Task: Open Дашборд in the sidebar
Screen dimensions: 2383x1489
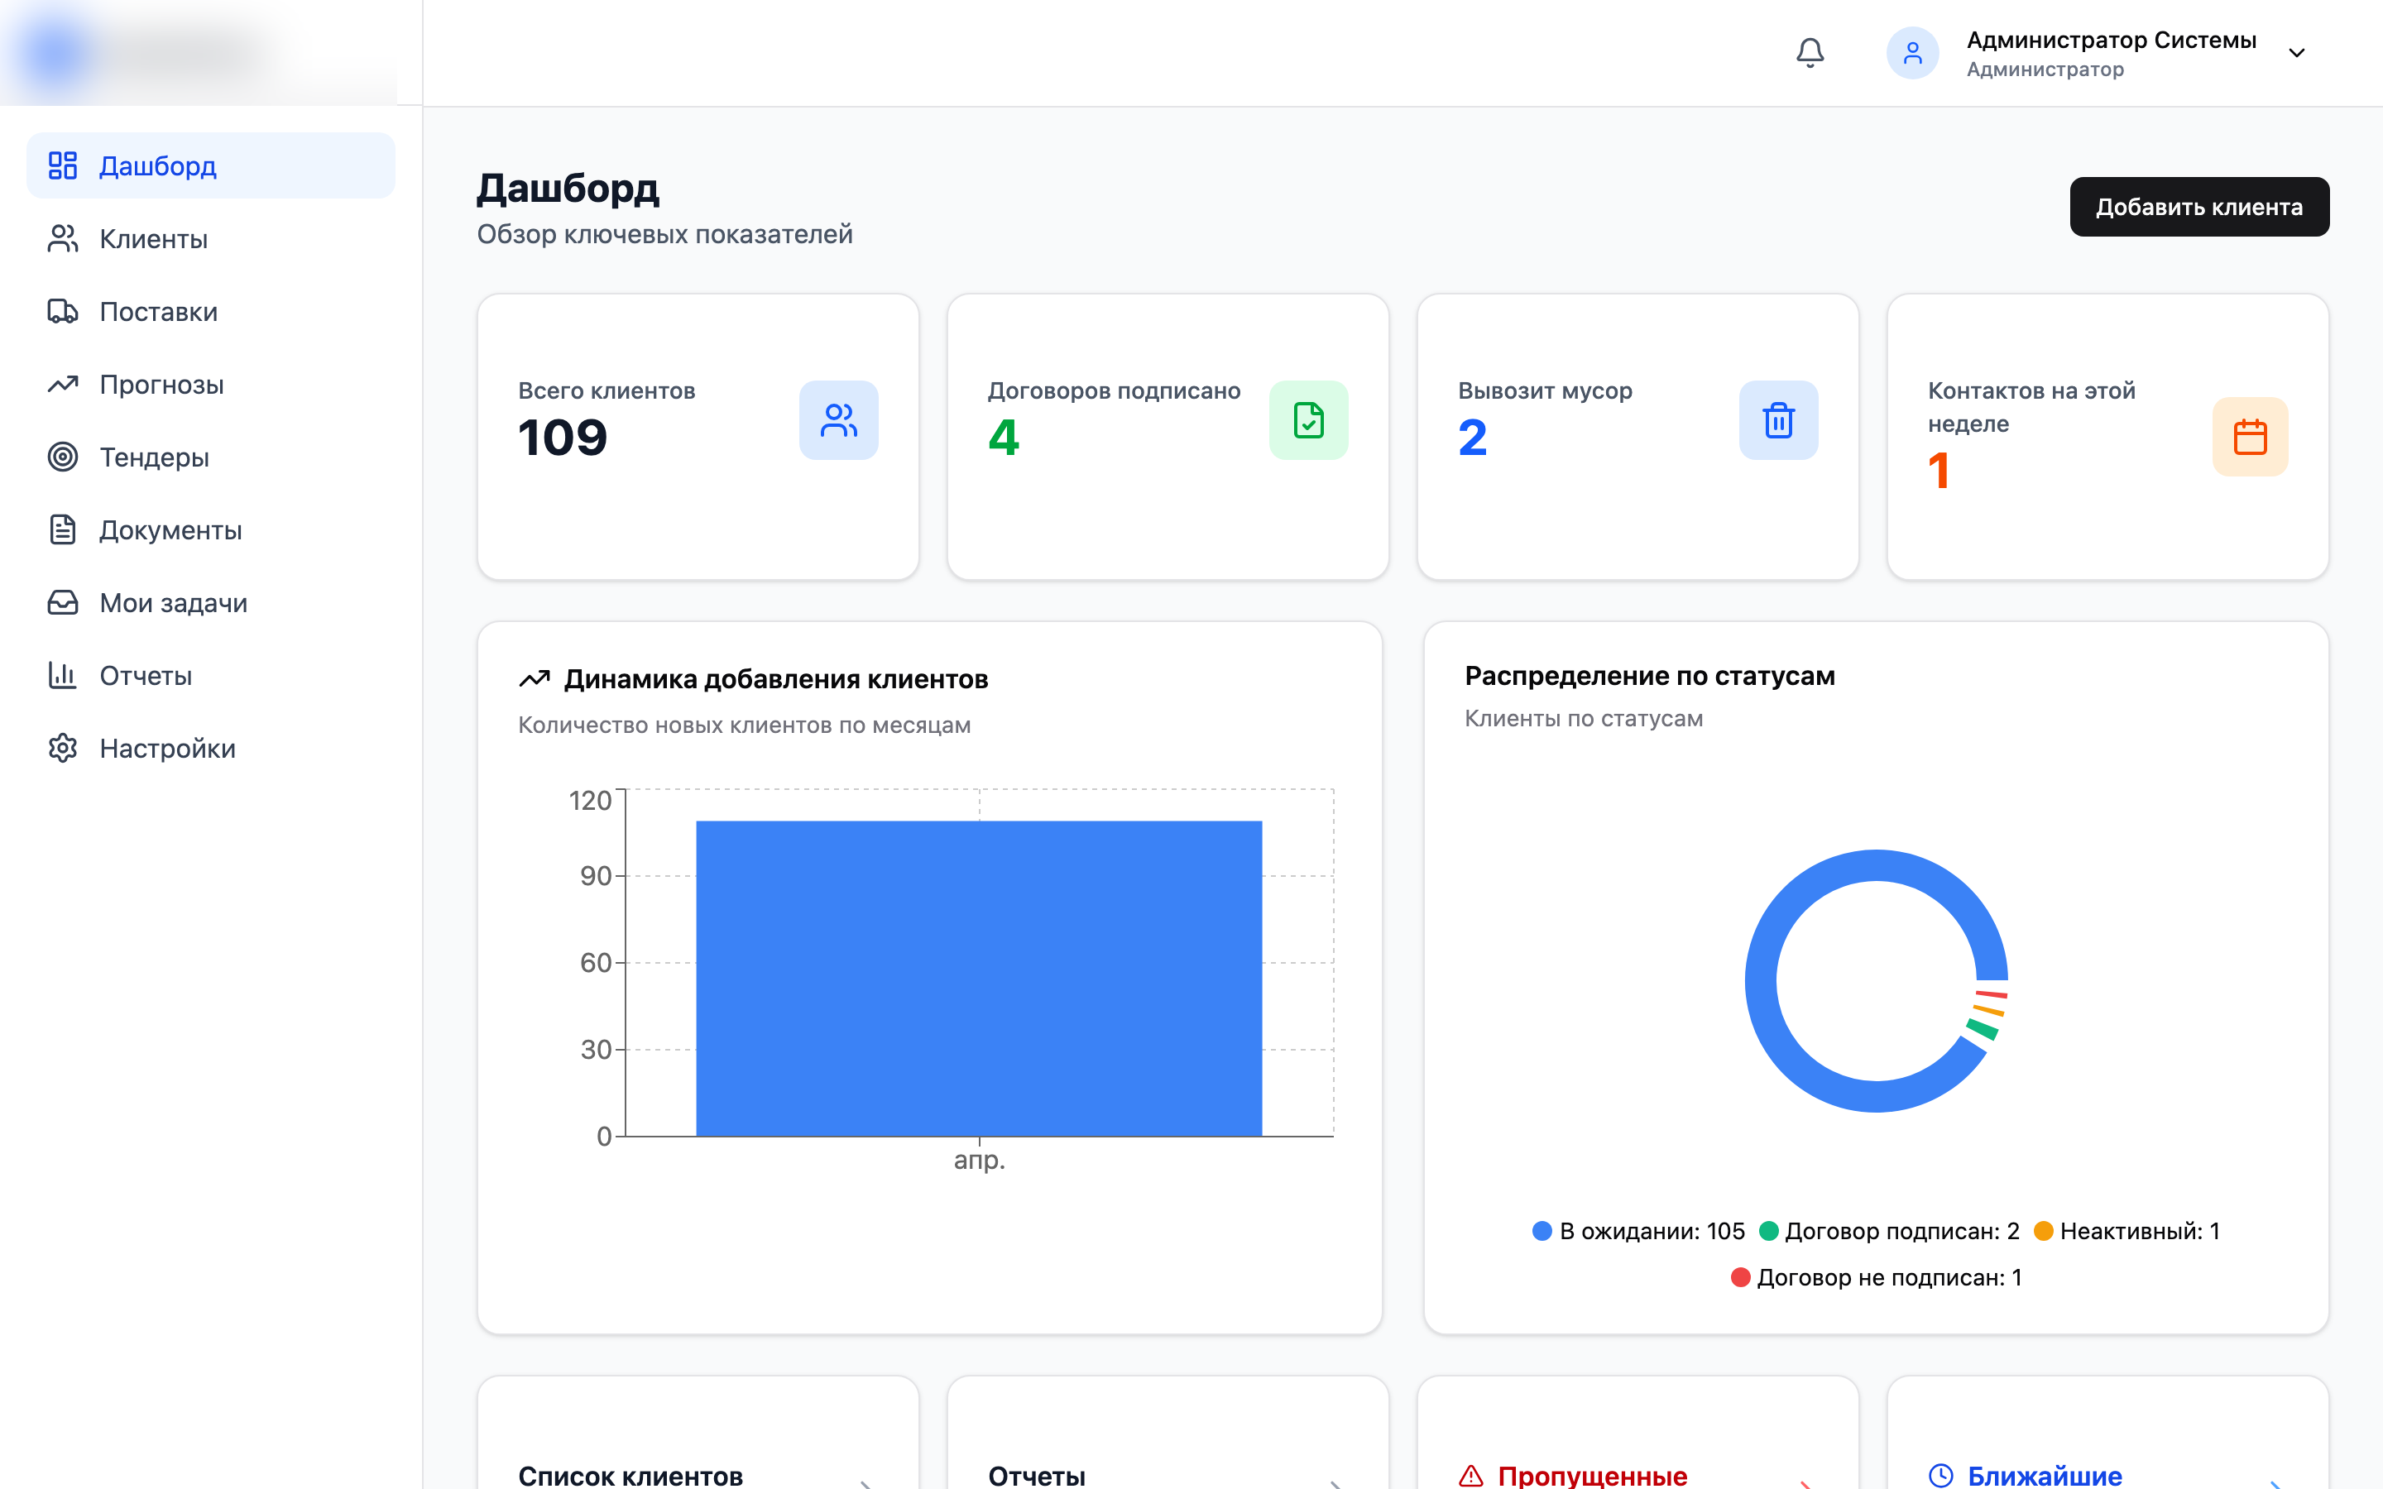Action: click(211, 165)
